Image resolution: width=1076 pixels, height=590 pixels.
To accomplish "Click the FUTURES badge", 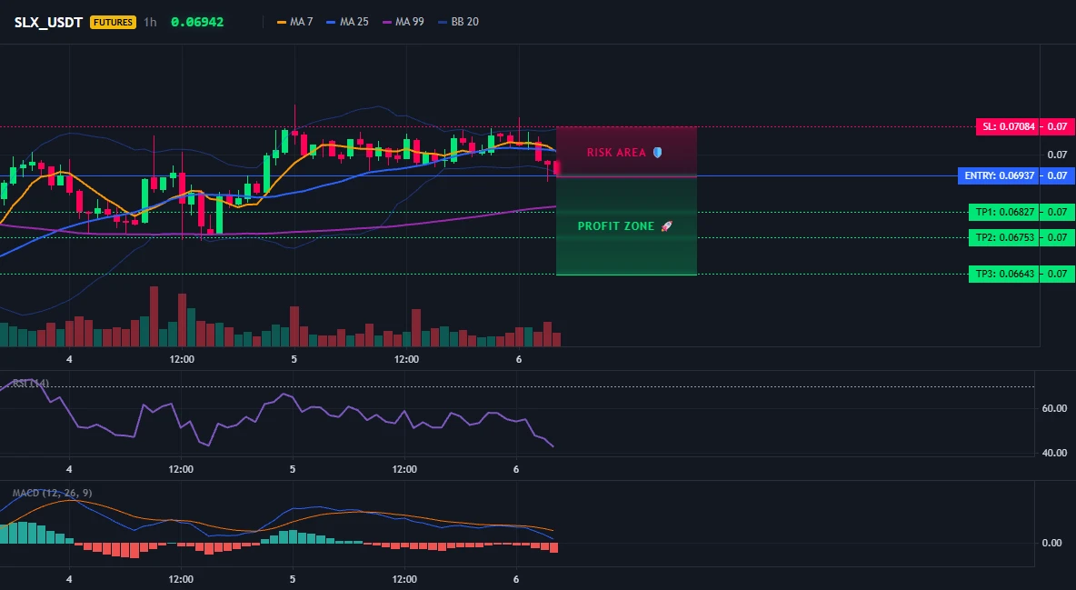I will (114, 22).
